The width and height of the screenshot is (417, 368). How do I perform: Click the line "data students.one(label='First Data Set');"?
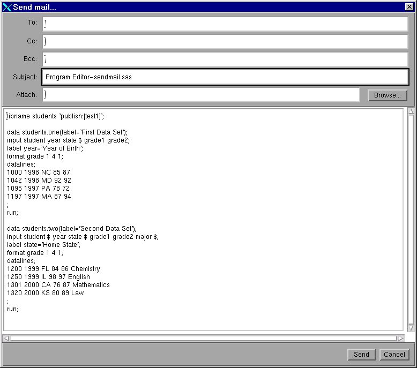click(x=68, y=132)
